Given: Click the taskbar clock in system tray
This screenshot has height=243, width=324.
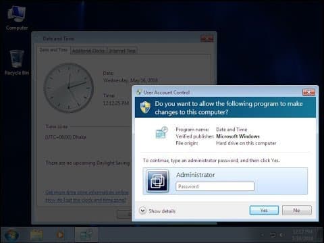Looking at the screenshot, I should [x=302, y=235].
